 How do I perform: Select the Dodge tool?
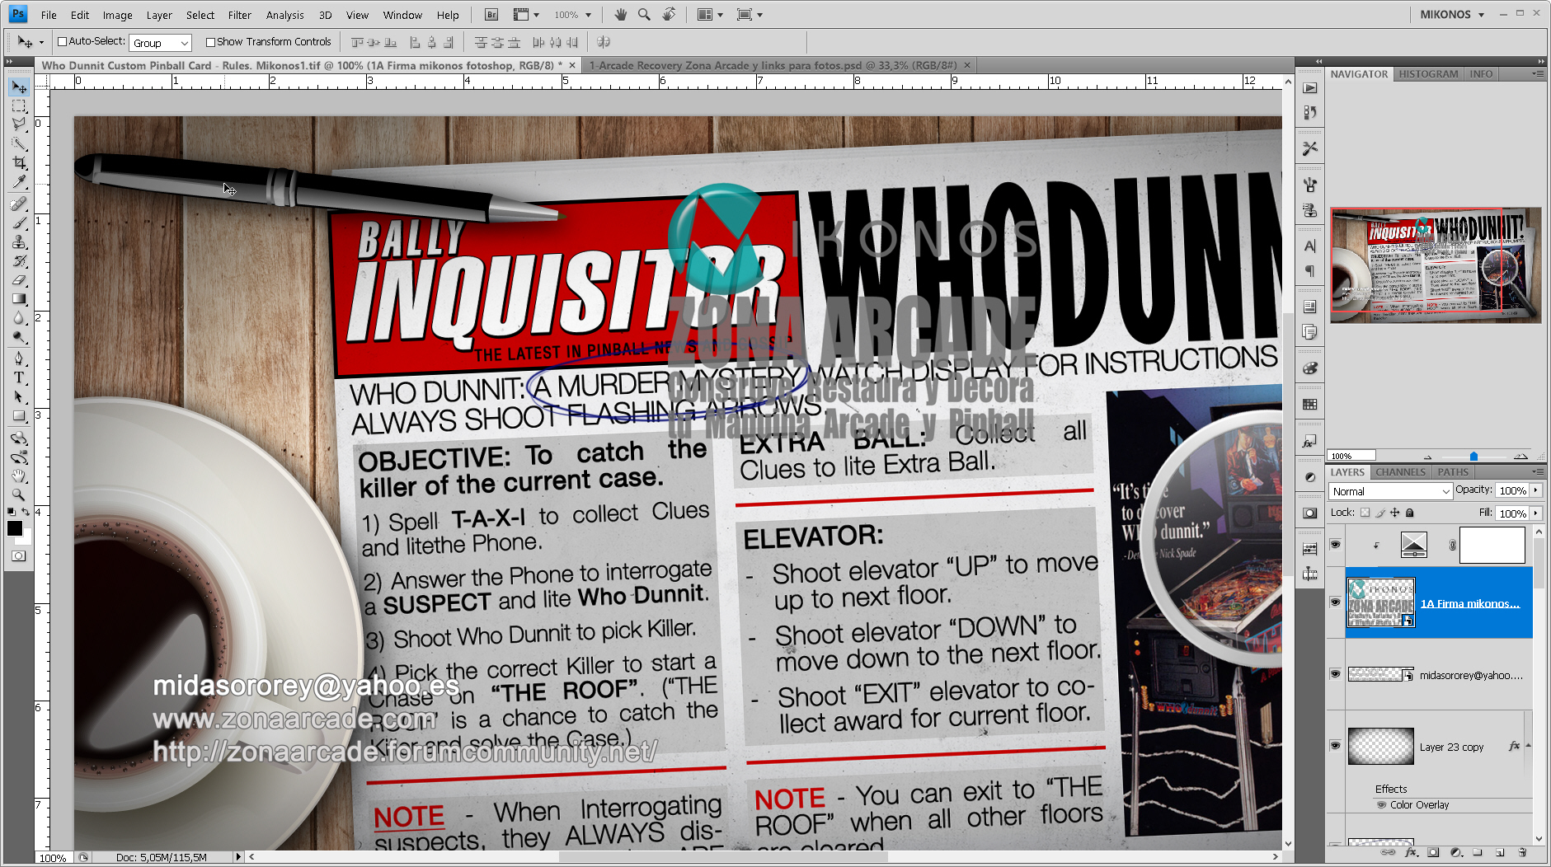(18, 337)
